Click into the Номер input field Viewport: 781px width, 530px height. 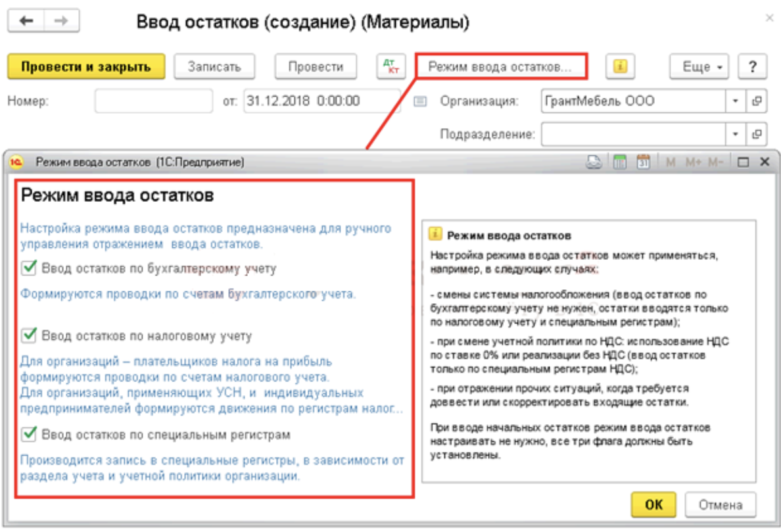tap(154, 101)
